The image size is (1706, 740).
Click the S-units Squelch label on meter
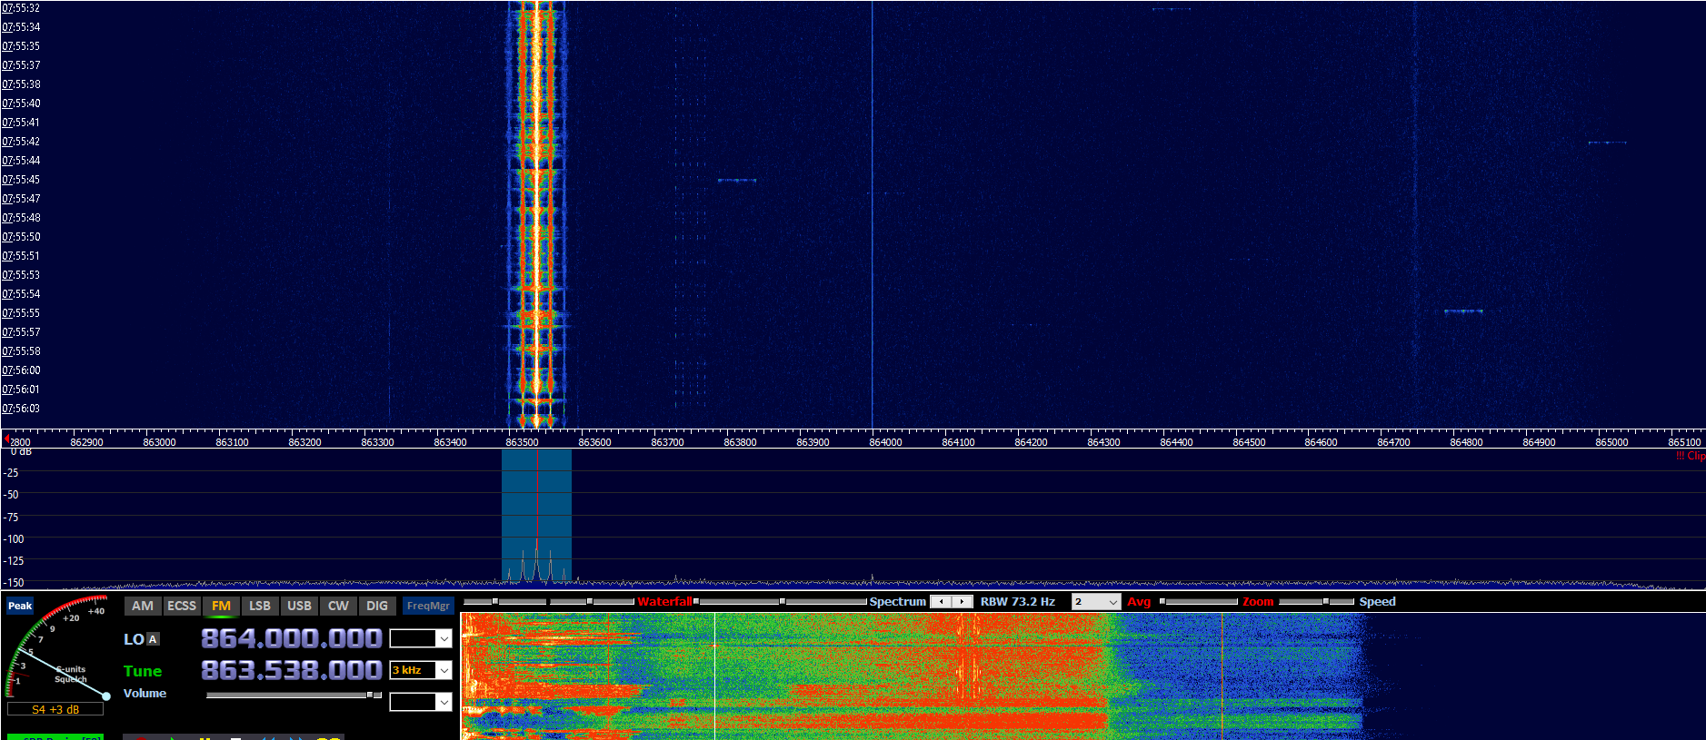71,674
